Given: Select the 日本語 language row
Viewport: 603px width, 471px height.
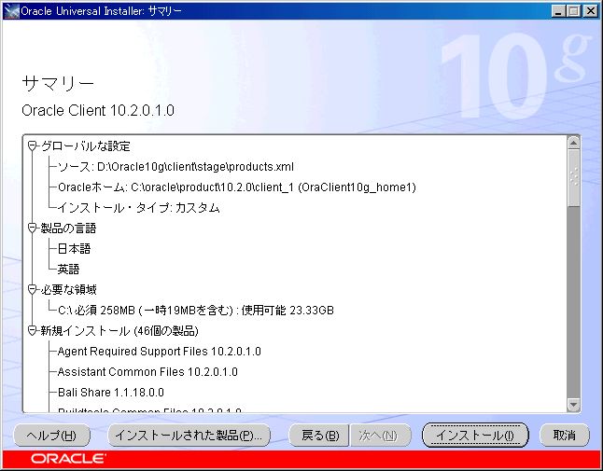Looking at the screenshot, I should click(x=74, y=249).
